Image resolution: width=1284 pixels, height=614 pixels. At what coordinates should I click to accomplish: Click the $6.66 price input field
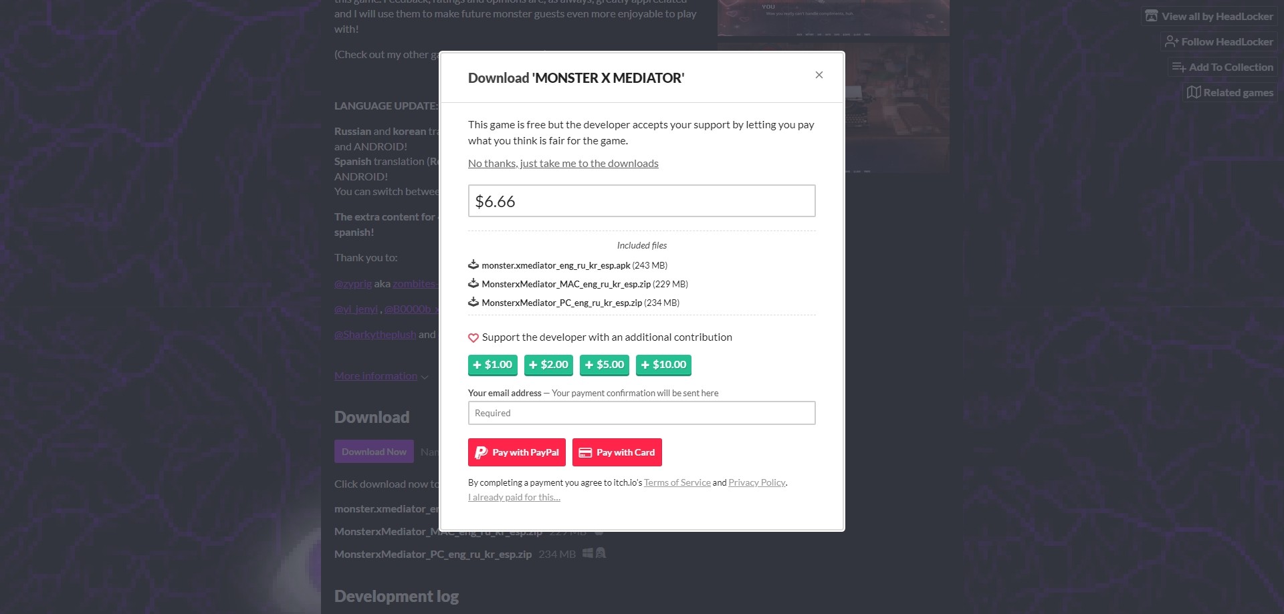[641, 201]
